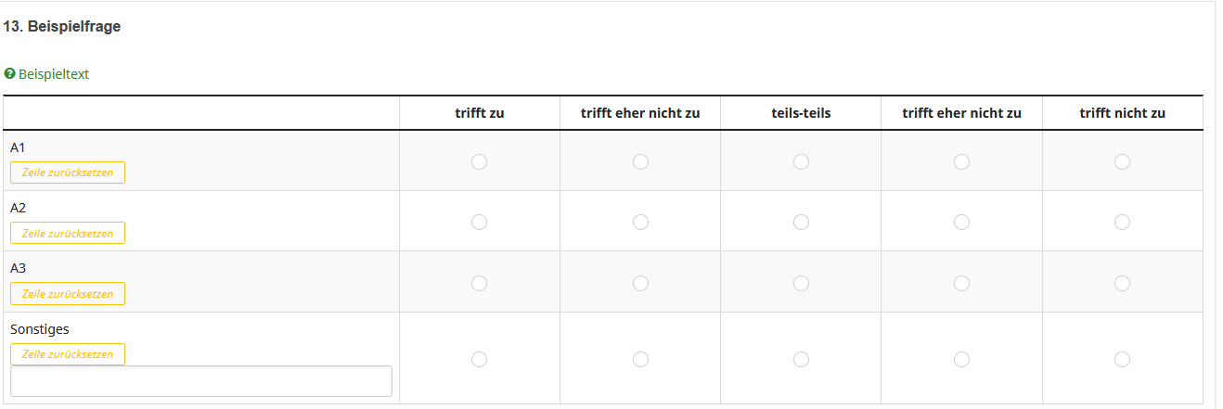Screen dimensions: 1223x409
Task: Pick 'teils-teils' for row A2
Action: click(801, 223)
